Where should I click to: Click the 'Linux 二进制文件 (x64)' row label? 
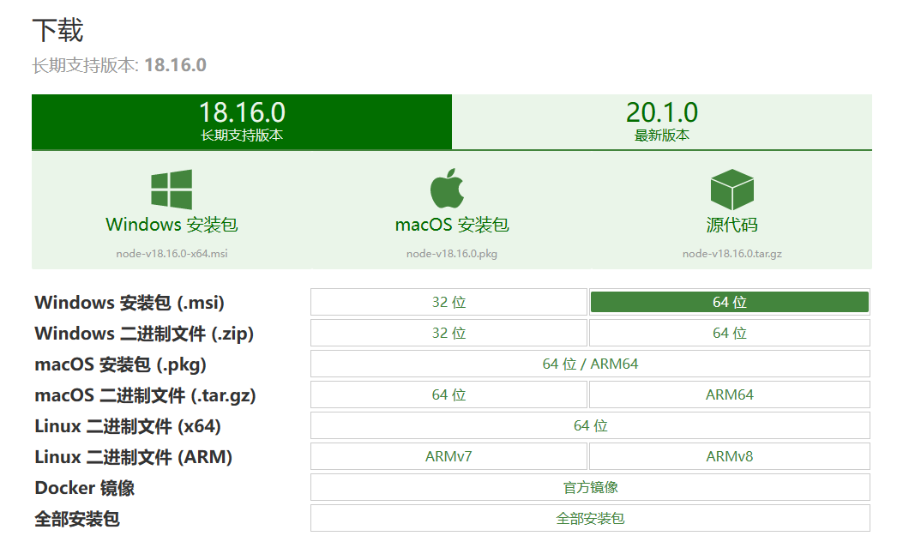128,426
